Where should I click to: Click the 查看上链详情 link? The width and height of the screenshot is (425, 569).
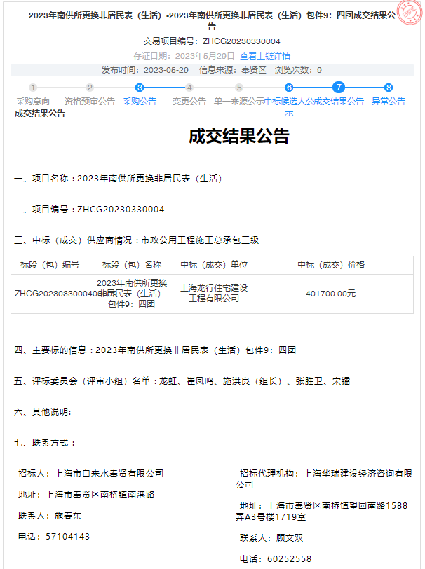[x=265, y=55]
